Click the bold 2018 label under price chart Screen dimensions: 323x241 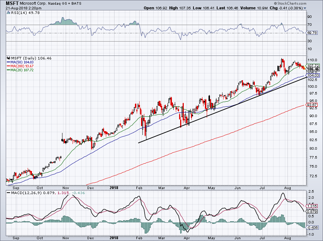pos(114,188)
